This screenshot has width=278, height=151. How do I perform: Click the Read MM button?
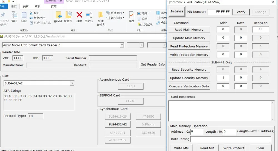coord(207,148)
